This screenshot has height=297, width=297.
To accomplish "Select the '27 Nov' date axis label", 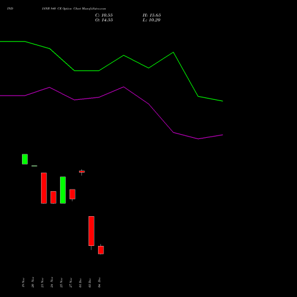I will point(71,283).
